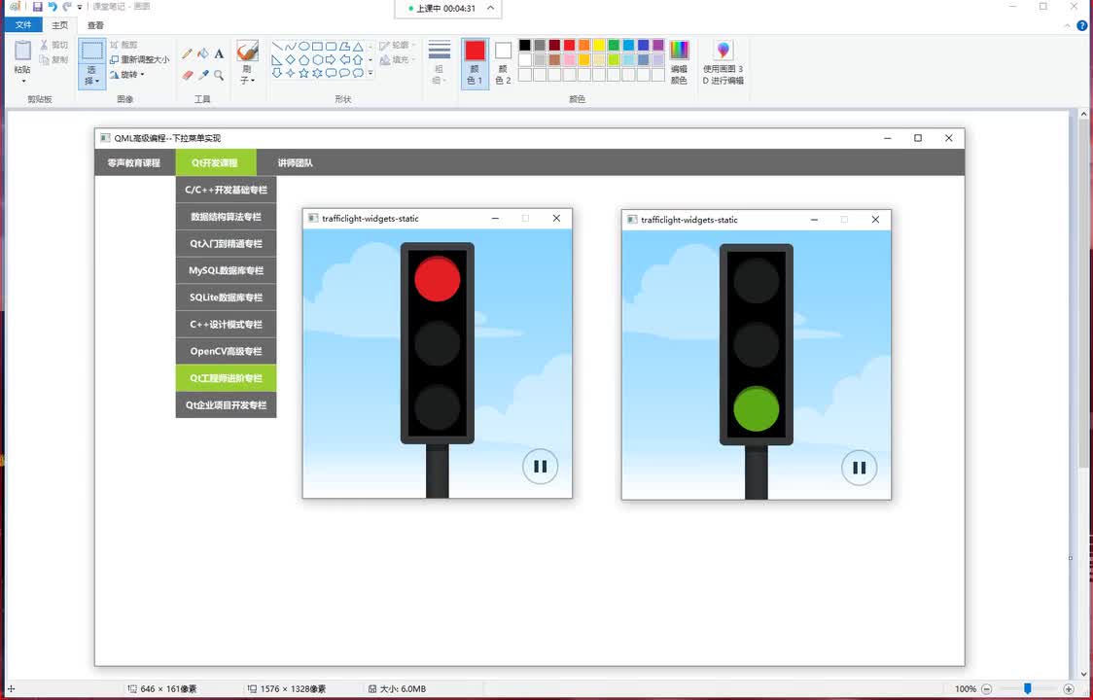
Task: Click zoom in plus button in status bar
Action: (x=1069, y=689)
